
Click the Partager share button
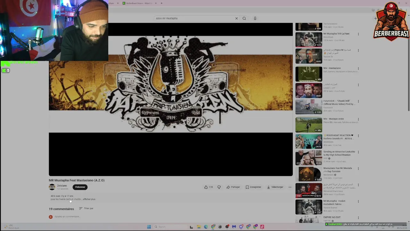pos(233,187)
